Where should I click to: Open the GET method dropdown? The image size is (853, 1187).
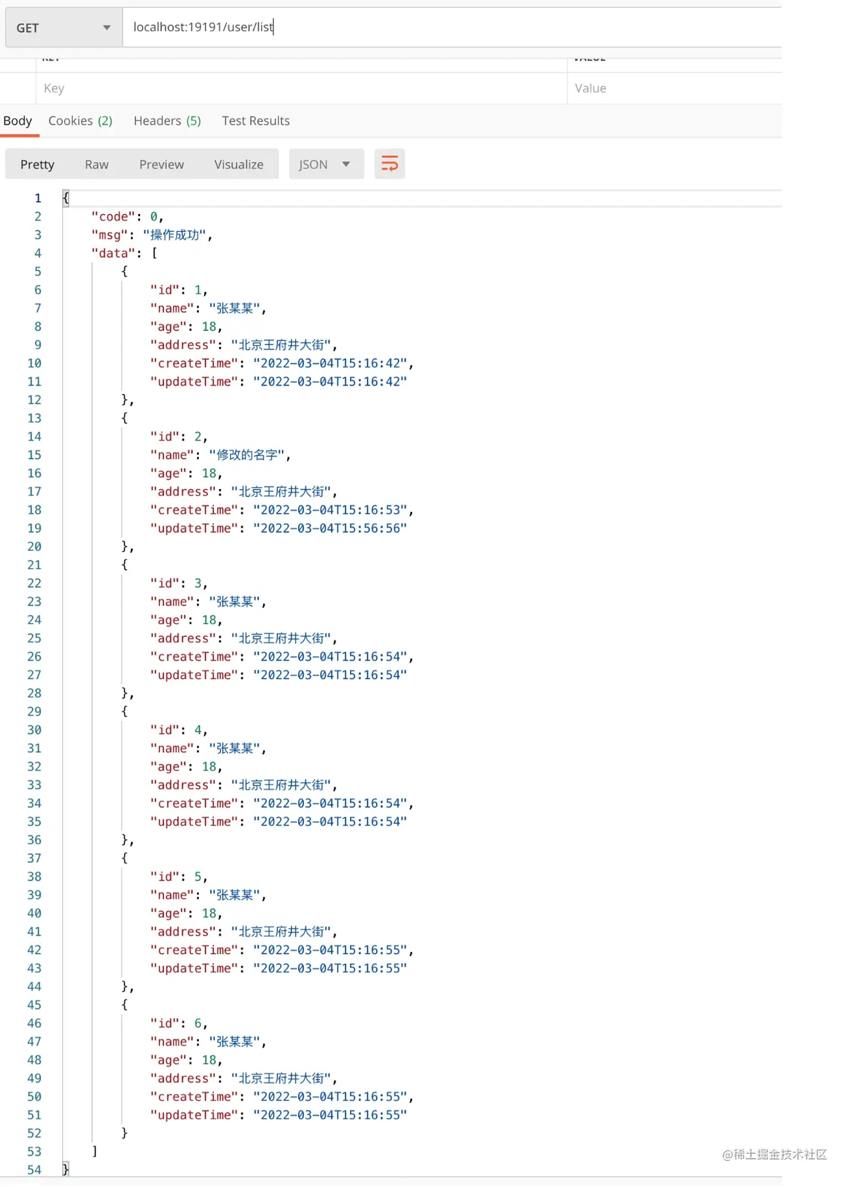(x=64, y=27)
